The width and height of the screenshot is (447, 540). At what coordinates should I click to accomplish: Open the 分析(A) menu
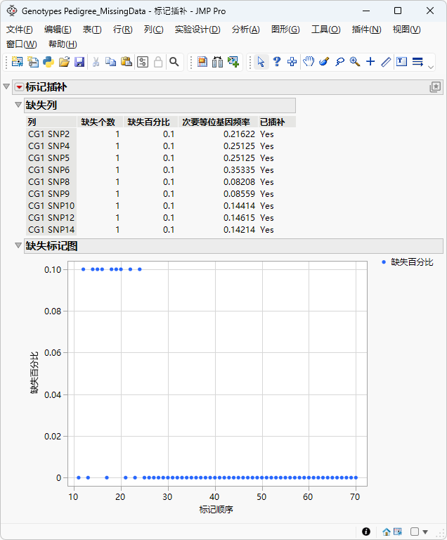(x=245, y=30)
